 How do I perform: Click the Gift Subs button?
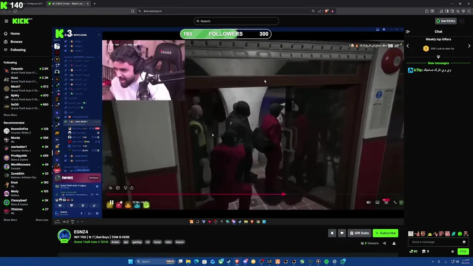(x=359, y=233)
